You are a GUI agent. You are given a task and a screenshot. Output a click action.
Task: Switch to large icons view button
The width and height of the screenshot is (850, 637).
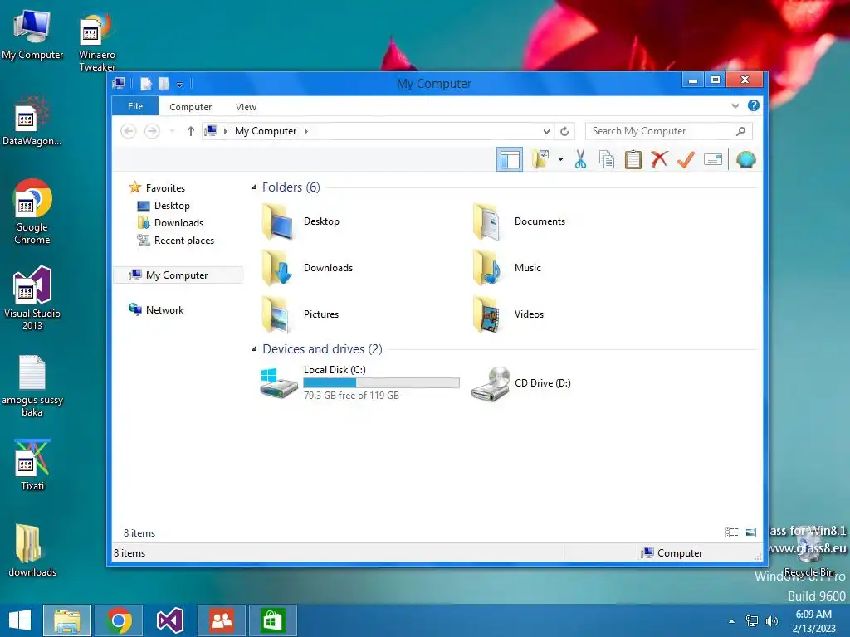[x=750, y=532]
